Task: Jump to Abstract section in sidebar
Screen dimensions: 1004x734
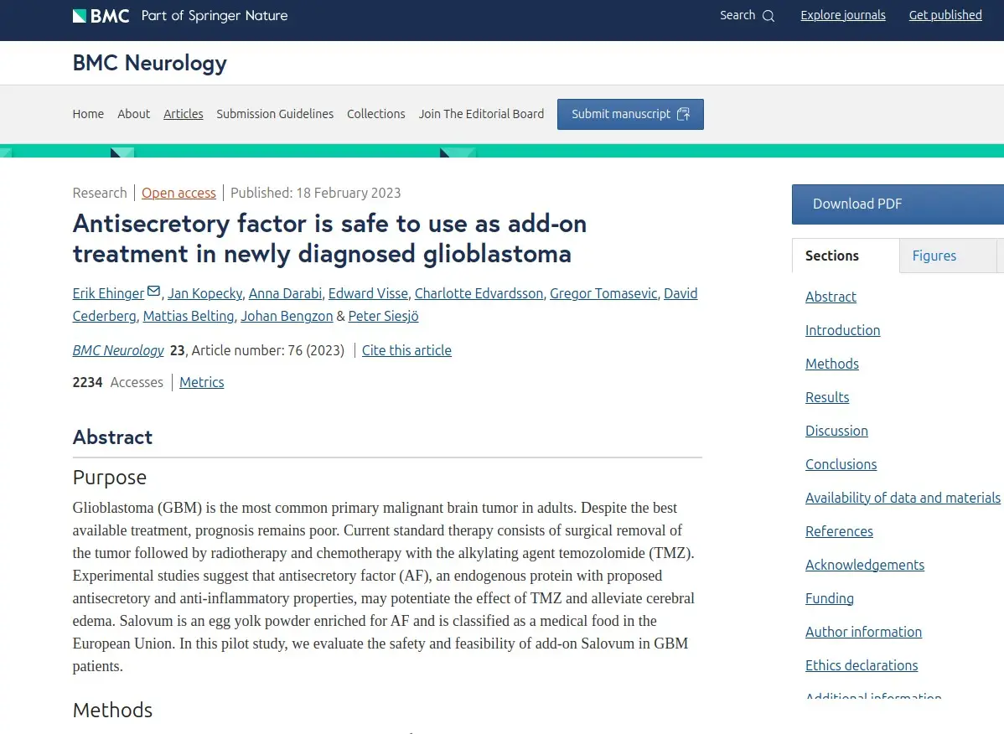Action: 831,297
